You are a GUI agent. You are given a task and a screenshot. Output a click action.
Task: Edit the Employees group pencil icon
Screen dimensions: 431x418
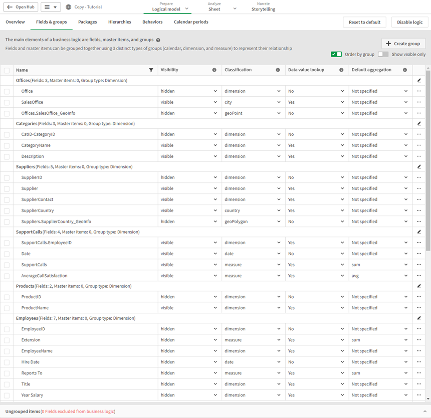click(x=419, y=318)
